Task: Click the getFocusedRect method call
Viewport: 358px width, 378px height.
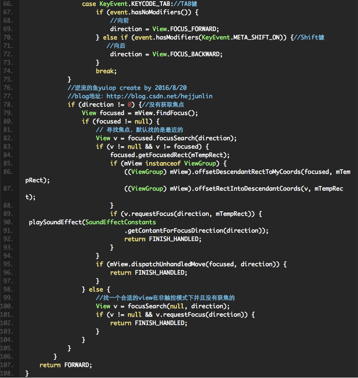Action: coord(163,155)
